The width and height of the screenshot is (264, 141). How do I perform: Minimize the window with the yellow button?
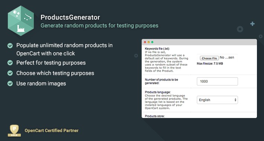click(148, 42)
